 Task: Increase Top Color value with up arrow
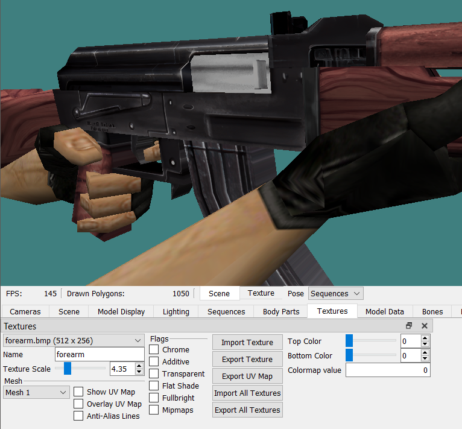tap(425, 338)
